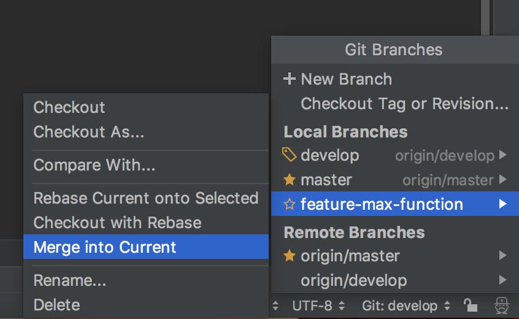This screenshot has width=519, height=319.
Task: Mark feature-max-function as favorite via the star outline
Action: pyautogui.click(x=290, y=204)
